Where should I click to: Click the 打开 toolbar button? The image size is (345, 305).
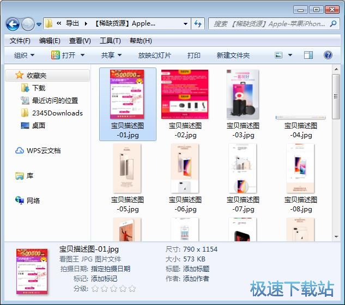63,55
